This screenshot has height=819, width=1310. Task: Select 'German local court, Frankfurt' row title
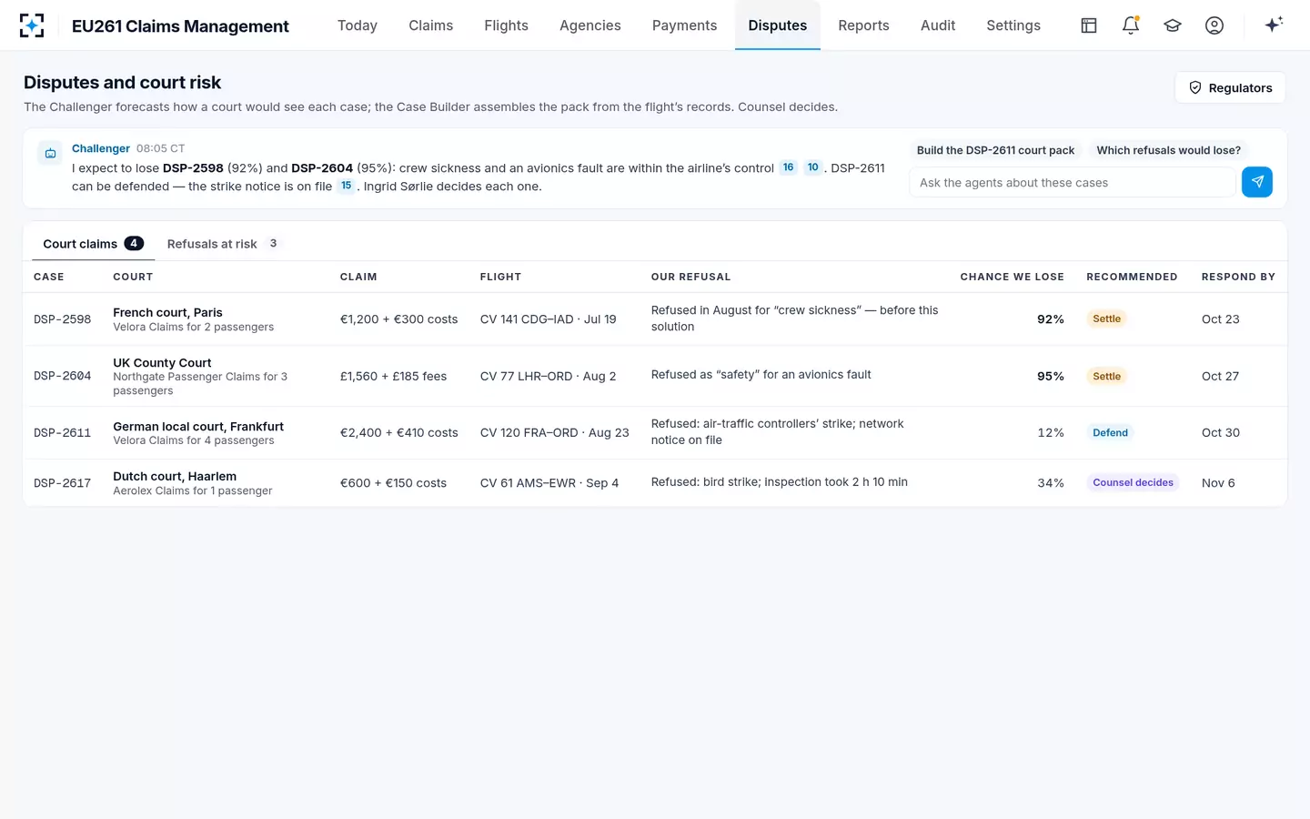coord(198,426)
